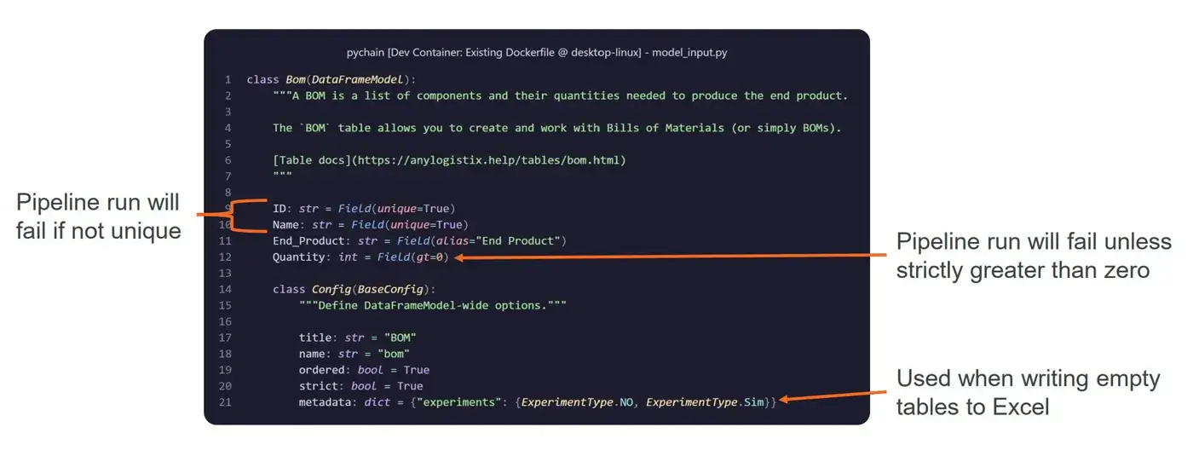Click DataFrameModel in the class definition
The height and width of the screenshot is (456, 1193).
click(x=358, y=79)
